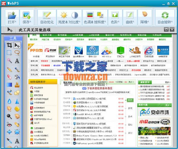Apply 自动优化 auto optimize

point(47,17)
